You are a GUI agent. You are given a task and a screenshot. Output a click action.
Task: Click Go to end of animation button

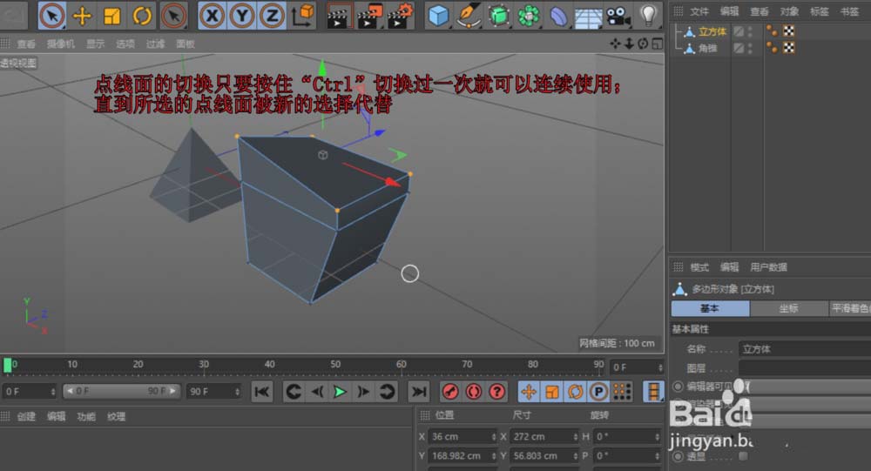point(419,392)
